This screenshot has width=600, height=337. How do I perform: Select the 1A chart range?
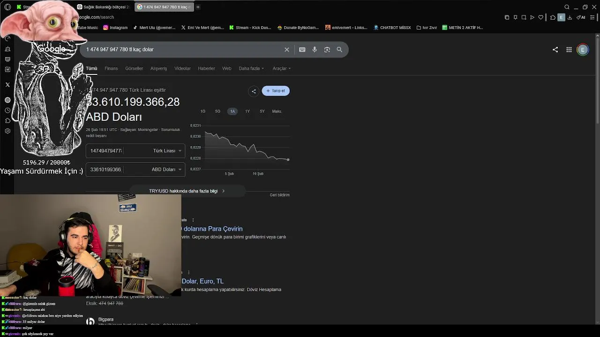[232, 111]
